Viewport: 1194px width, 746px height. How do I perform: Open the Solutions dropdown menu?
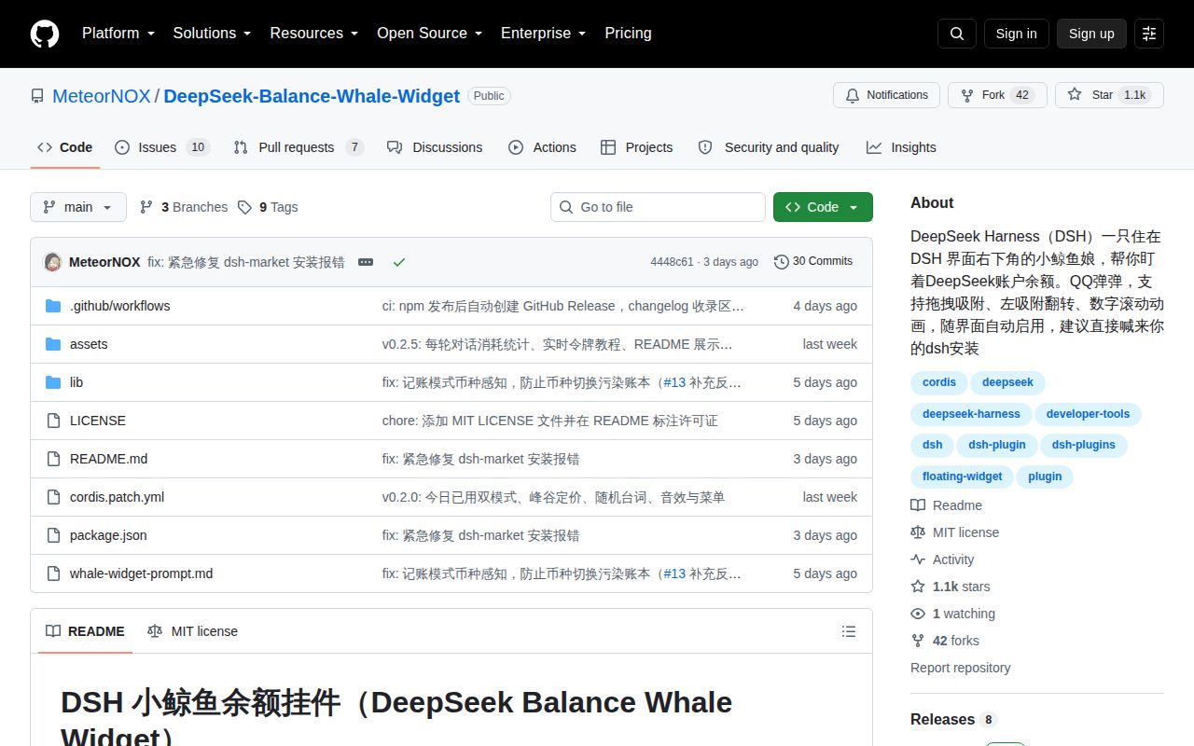pos(212,33)
